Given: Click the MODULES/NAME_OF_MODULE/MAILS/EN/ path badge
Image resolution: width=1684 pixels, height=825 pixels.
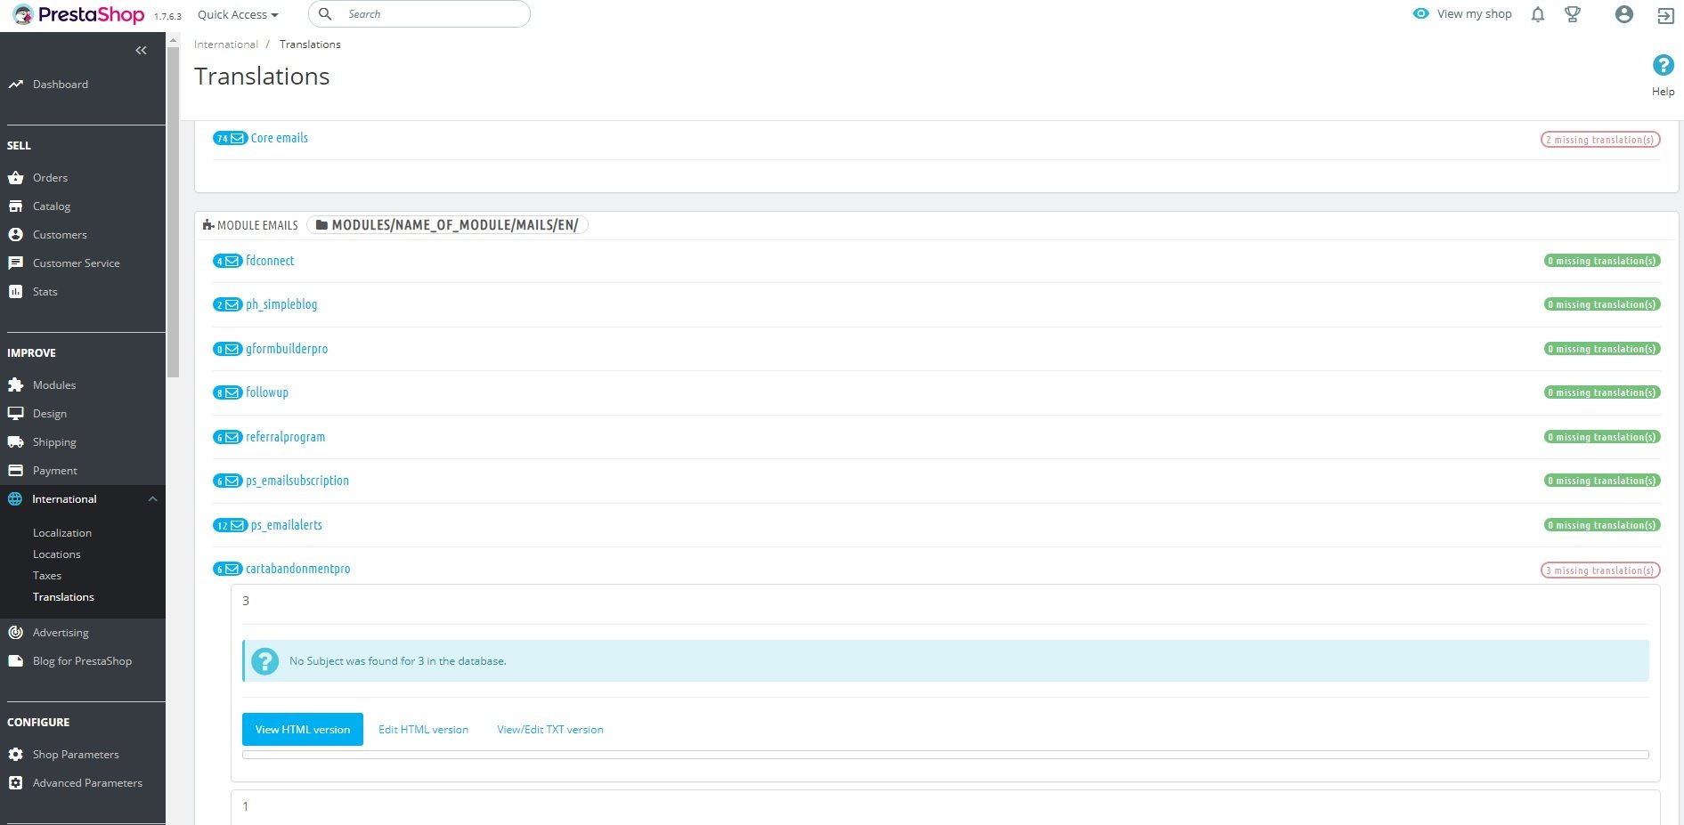Looking at the screenshot, I should pyautogui.click(x=447, y=225).
